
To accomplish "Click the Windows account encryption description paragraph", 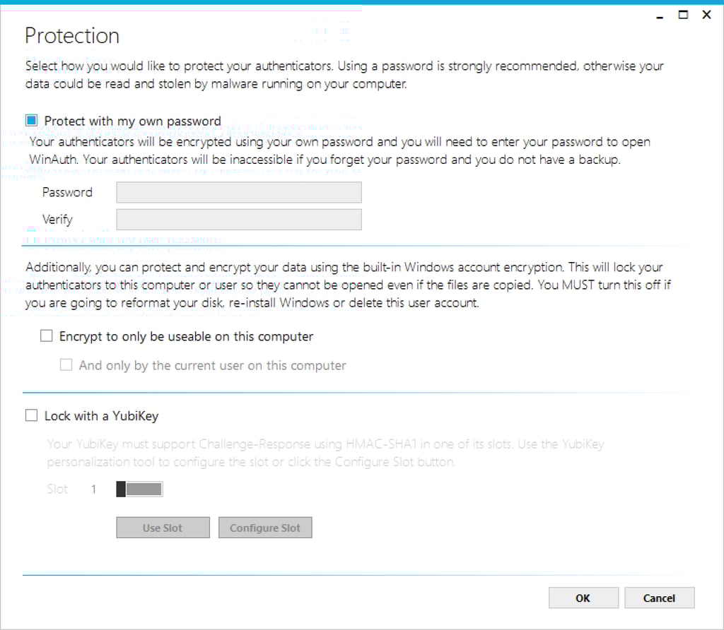I will (348, 285).
